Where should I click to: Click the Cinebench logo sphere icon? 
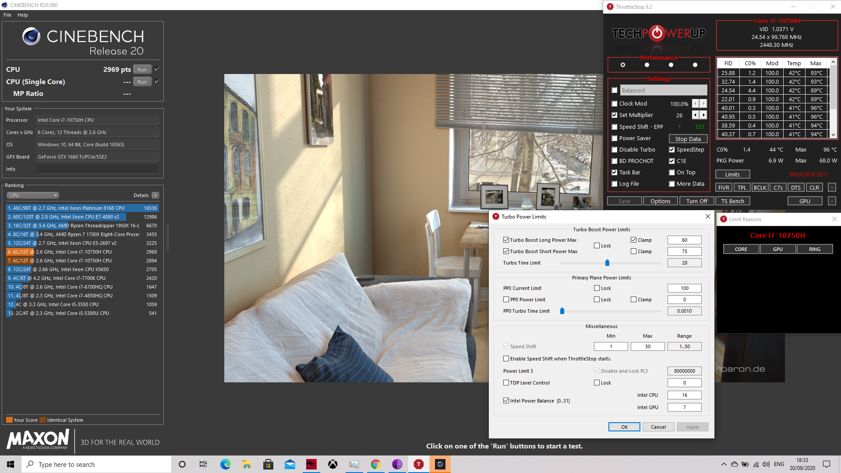pos(31,36)
